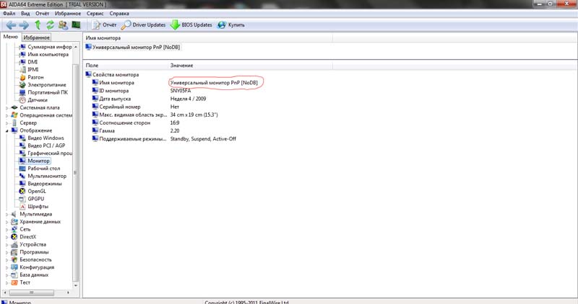Click the Тест icon in tree

14,282
